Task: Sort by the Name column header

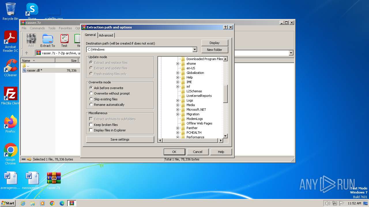Action: (38, 61)
